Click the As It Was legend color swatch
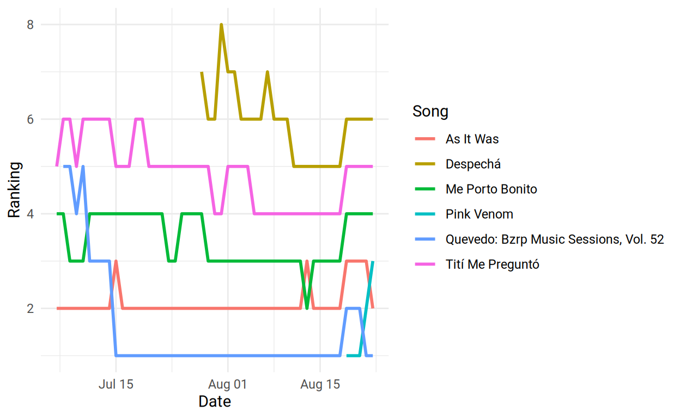 coord(425,139)
